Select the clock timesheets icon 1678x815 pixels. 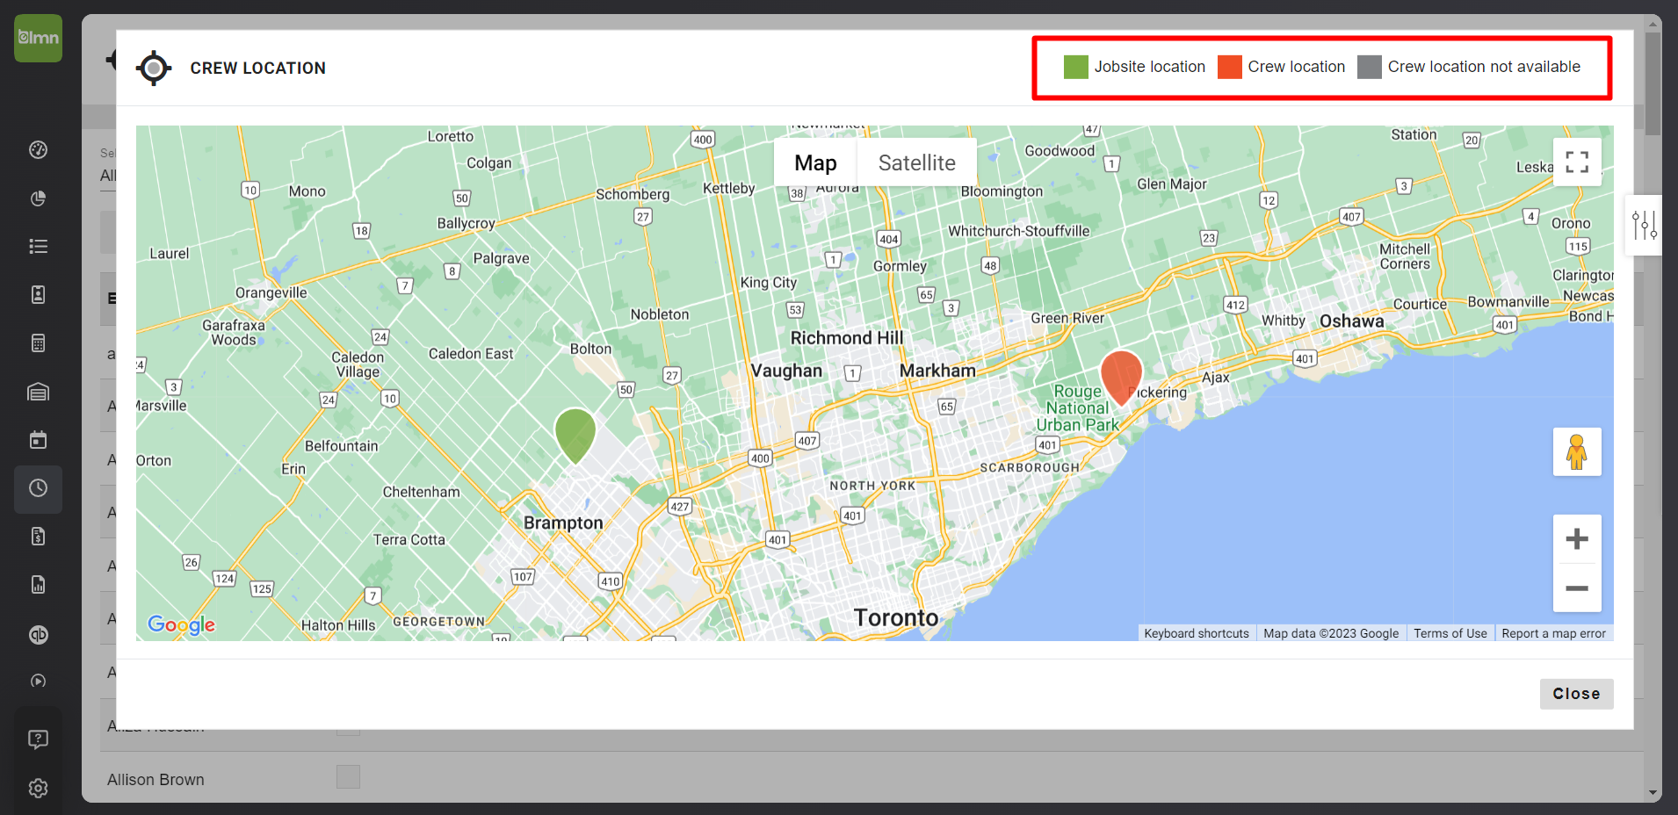[38, 489]
